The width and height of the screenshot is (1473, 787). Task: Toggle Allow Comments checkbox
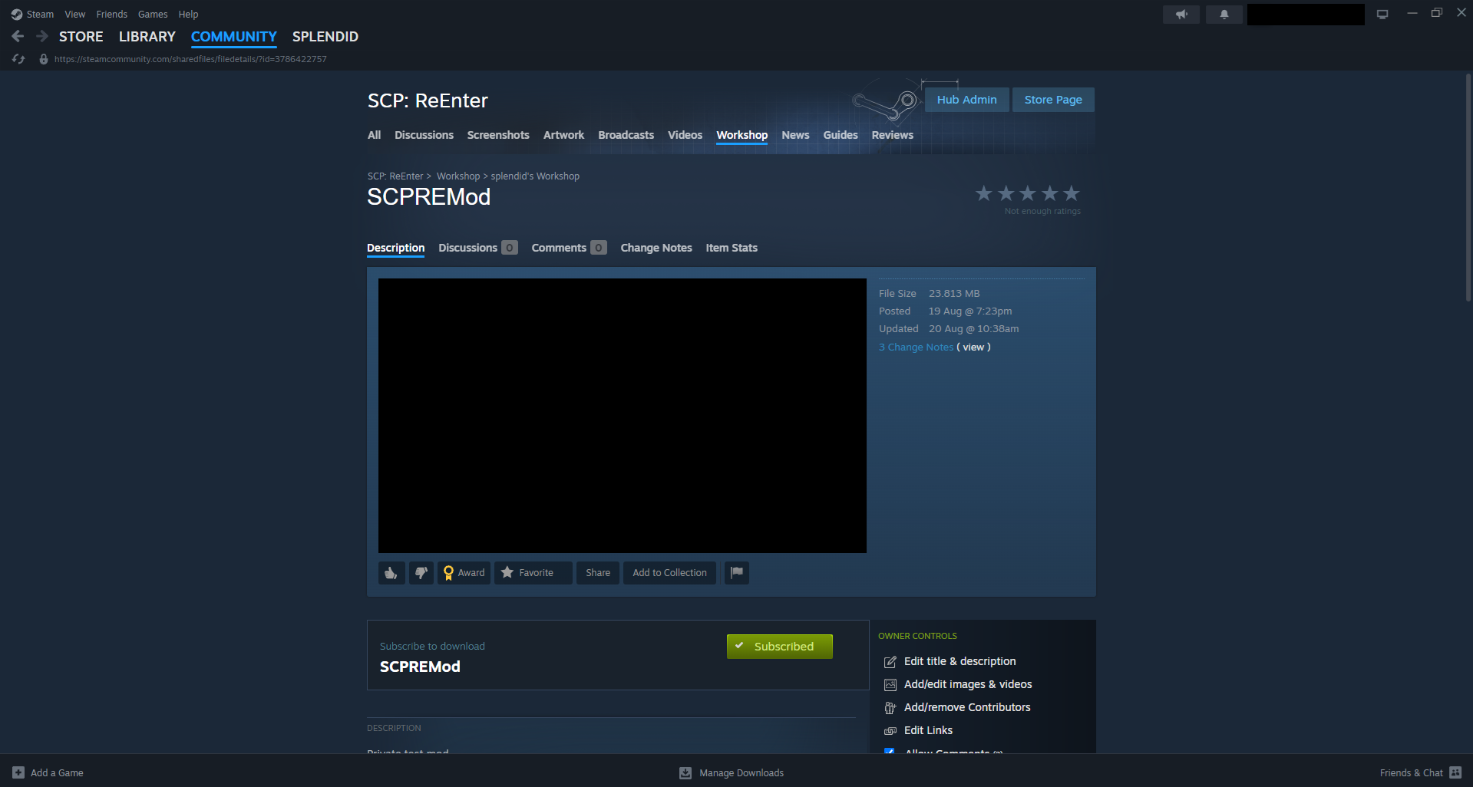pos(890,752)
